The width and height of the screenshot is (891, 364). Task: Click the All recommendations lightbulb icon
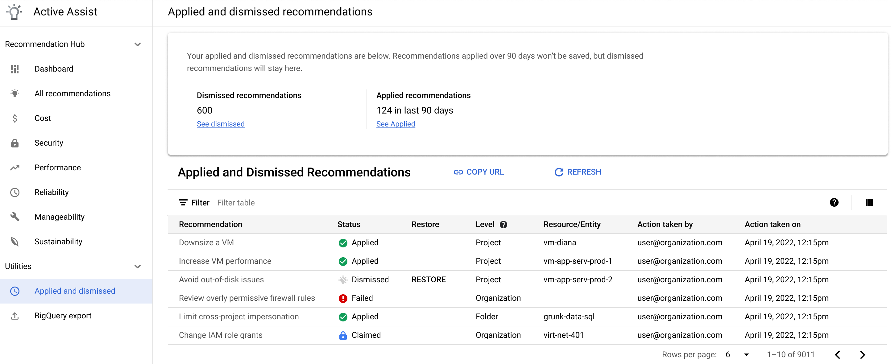point(15,93)
